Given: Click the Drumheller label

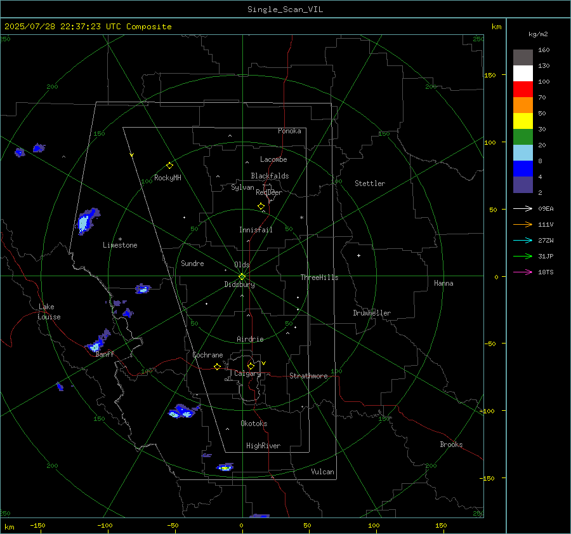Looking at the screenshot, I should 372,313.
